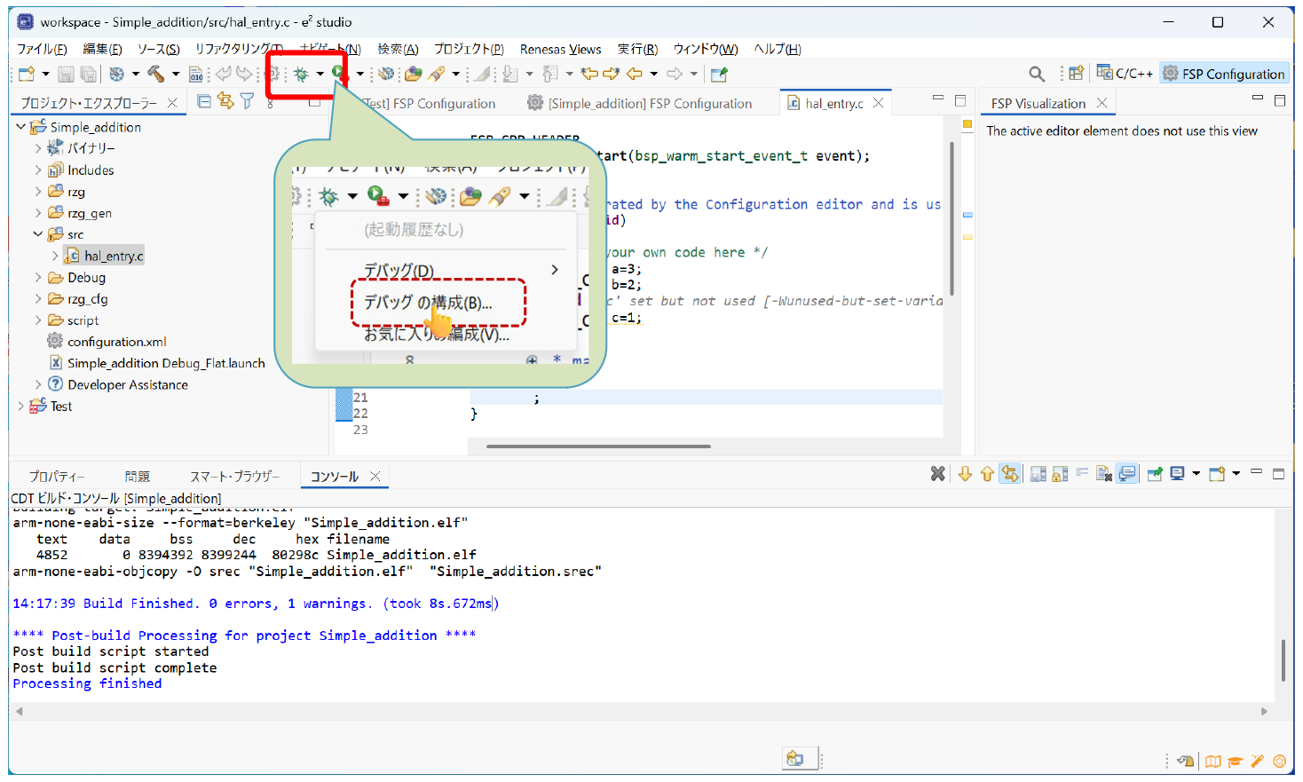Close the FSP Visualization view
The width and height of the screenshot is (1303, 782).
point(1102,103)
